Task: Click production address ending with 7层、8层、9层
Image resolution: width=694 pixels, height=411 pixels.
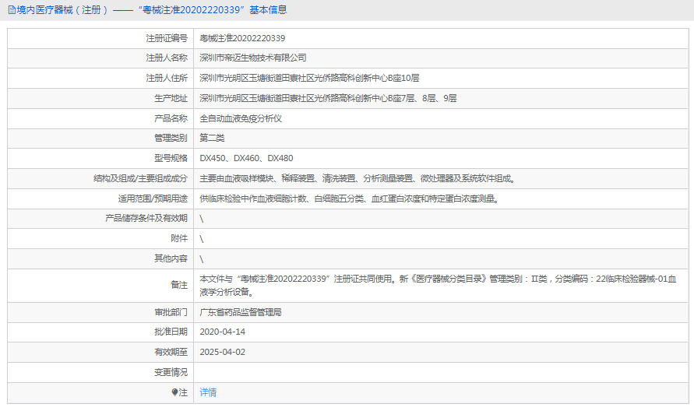Action: click(x=328, y=98)
